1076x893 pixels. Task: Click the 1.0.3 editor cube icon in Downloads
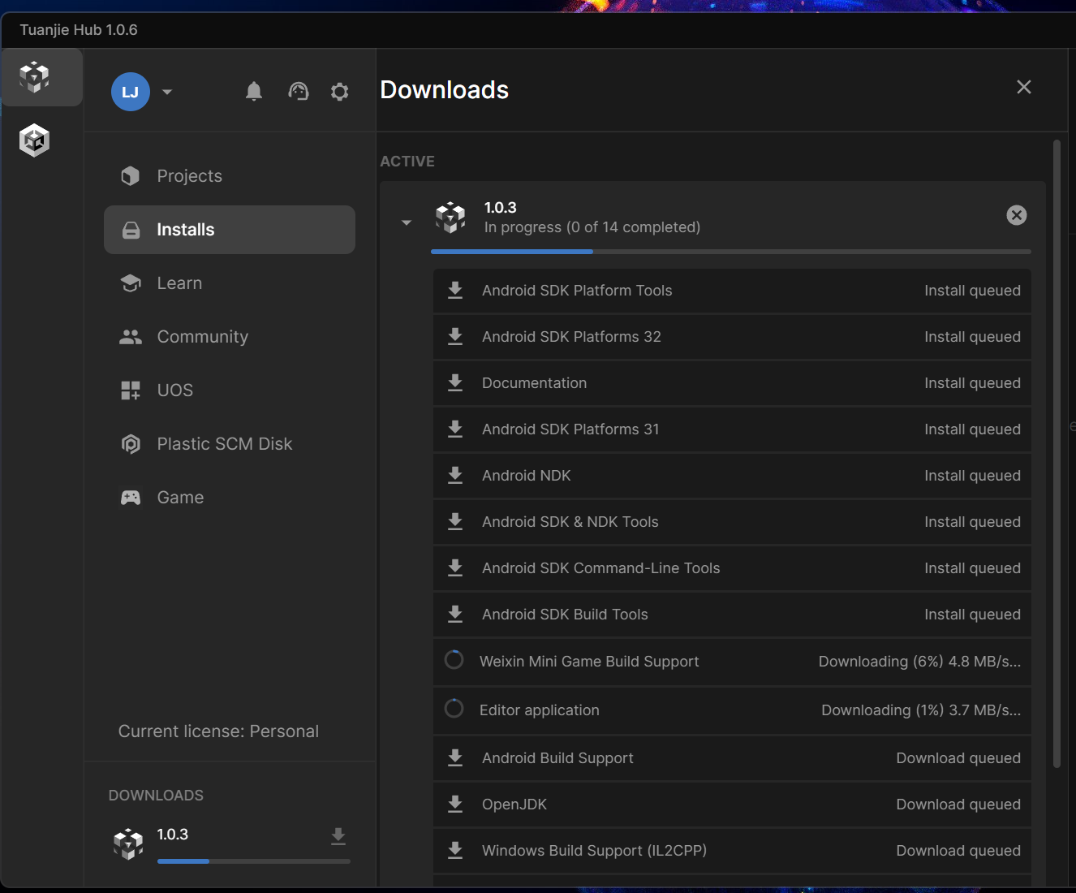pyautogui.click(x=450, y=218)
